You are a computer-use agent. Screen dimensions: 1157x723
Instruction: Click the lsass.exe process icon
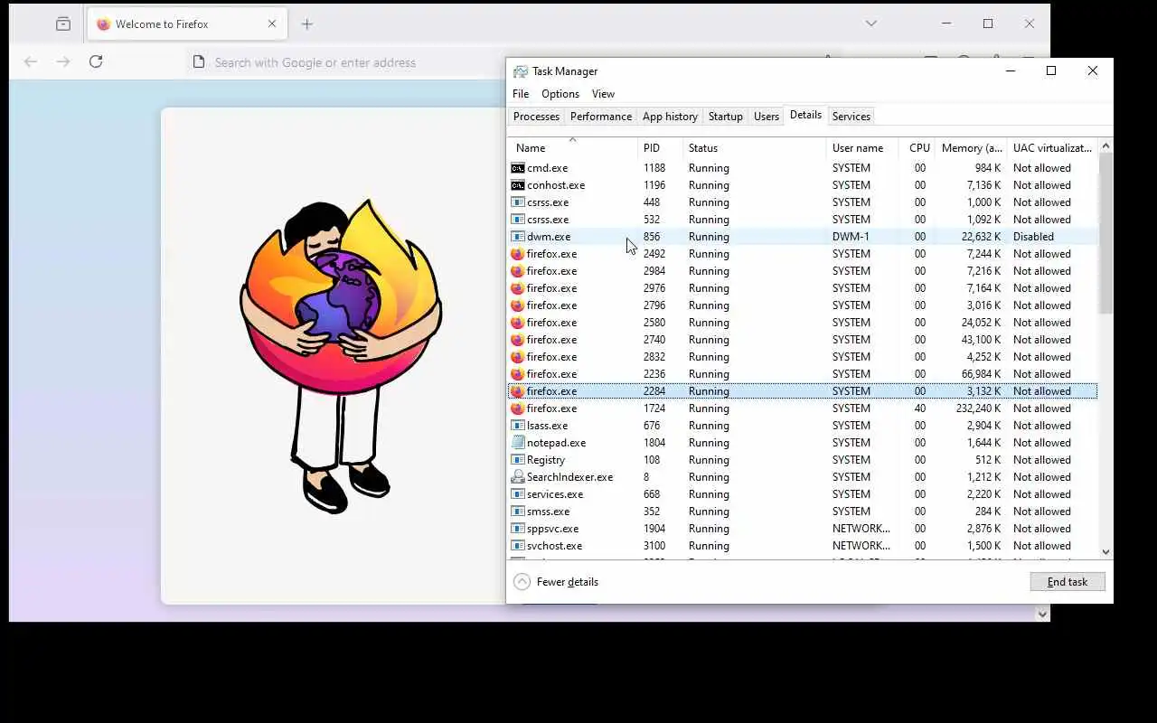(x=517, y=426)
